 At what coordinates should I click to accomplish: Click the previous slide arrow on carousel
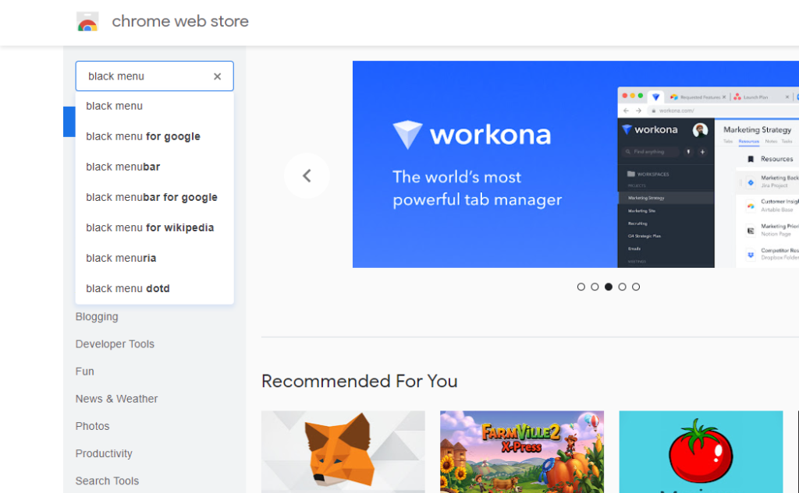pyautogui.click(x=307, y=176)
